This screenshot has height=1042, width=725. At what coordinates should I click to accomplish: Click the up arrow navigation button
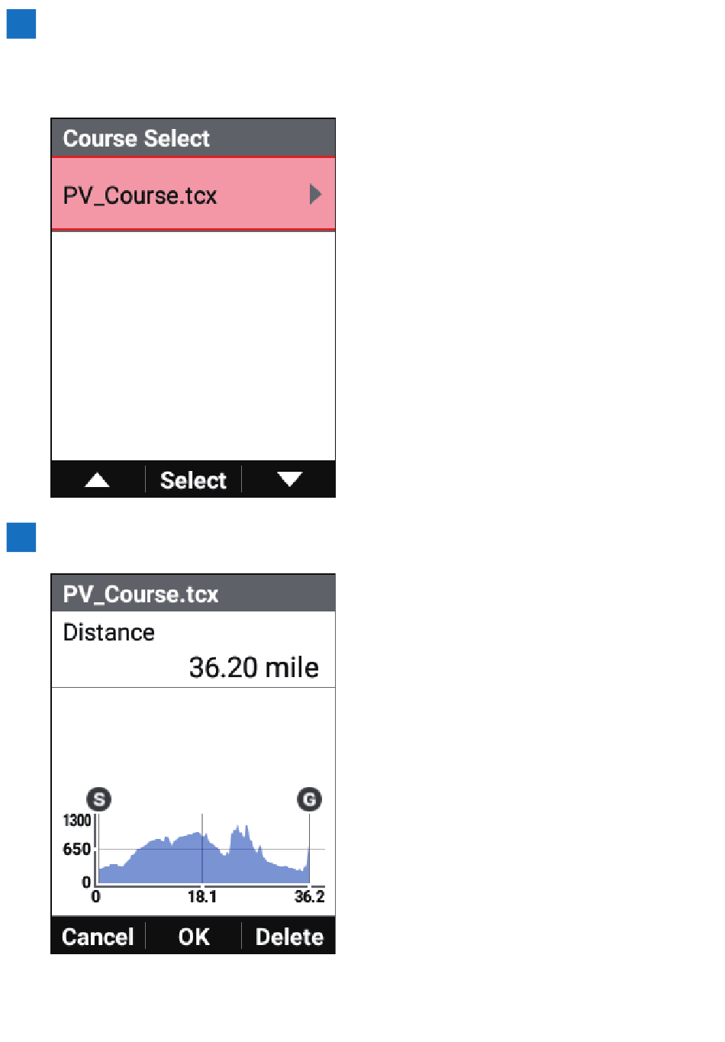(98, 479)
